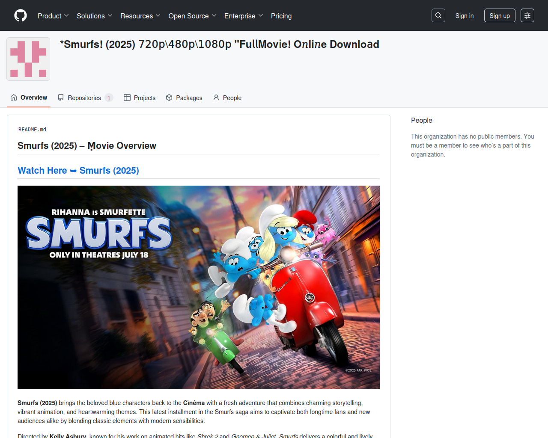Image resolution: width=548 pixels, height=438 pixels.
Task: Click the organization title text
Action: pyautogui.click(x=220, y=44)
